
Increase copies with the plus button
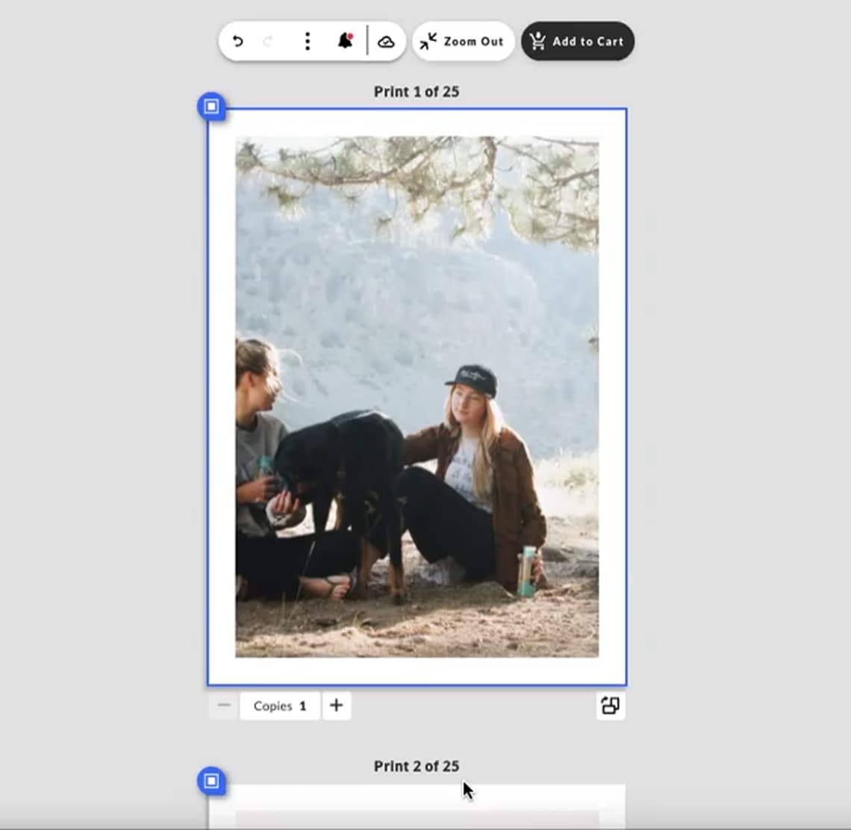coord(336,705)
